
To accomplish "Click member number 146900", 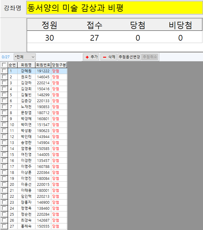I will click(43, 203).
